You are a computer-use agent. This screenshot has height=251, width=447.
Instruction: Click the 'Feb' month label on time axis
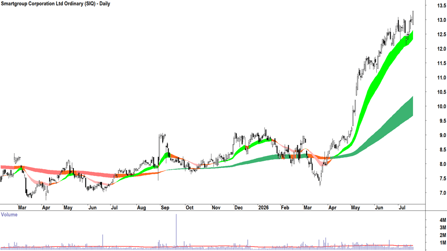(x=285, y=207)
